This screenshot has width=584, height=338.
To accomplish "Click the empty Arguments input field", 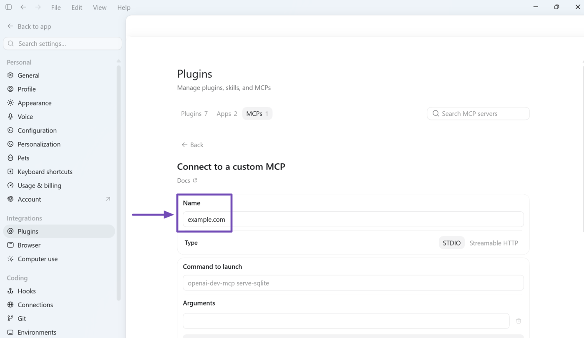I will pos(346,321).
